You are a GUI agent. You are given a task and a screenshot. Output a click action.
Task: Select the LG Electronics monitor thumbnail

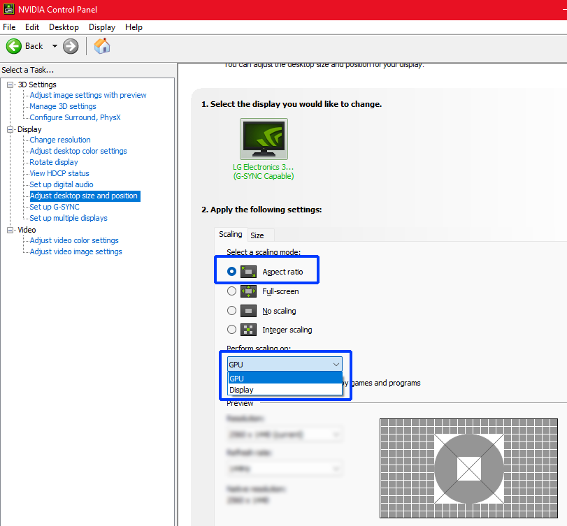pos(264,139)
